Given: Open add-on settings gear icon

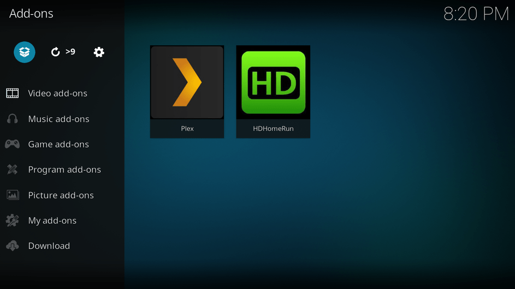Looking at the screenshot, I should click(x=99, y=52).
